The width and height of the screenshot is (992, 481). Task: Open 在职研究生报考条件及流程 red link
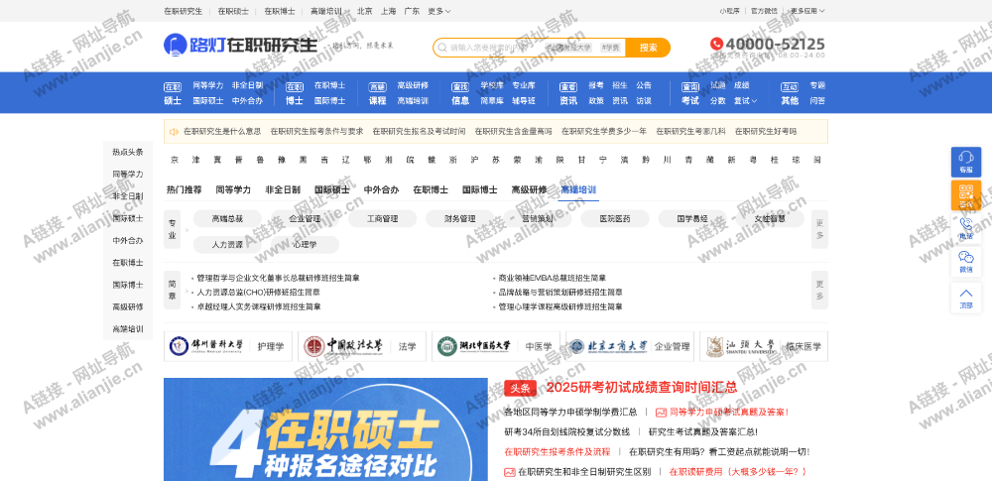pos(558,452)
